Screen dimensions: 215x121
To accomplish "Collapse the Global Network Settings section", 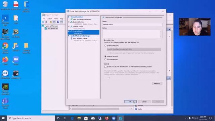I will click(x=69, y=36).
